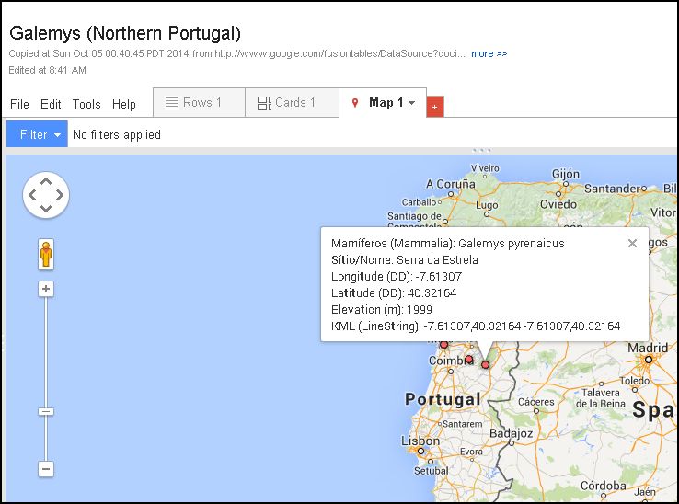Click the Badajoz label on map
The width and height of the screenshot is (679, 504).
[511, 433]
